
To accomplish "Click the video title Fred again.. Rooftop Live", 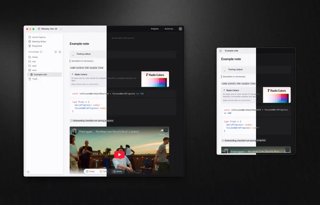I will click(109, 131).
